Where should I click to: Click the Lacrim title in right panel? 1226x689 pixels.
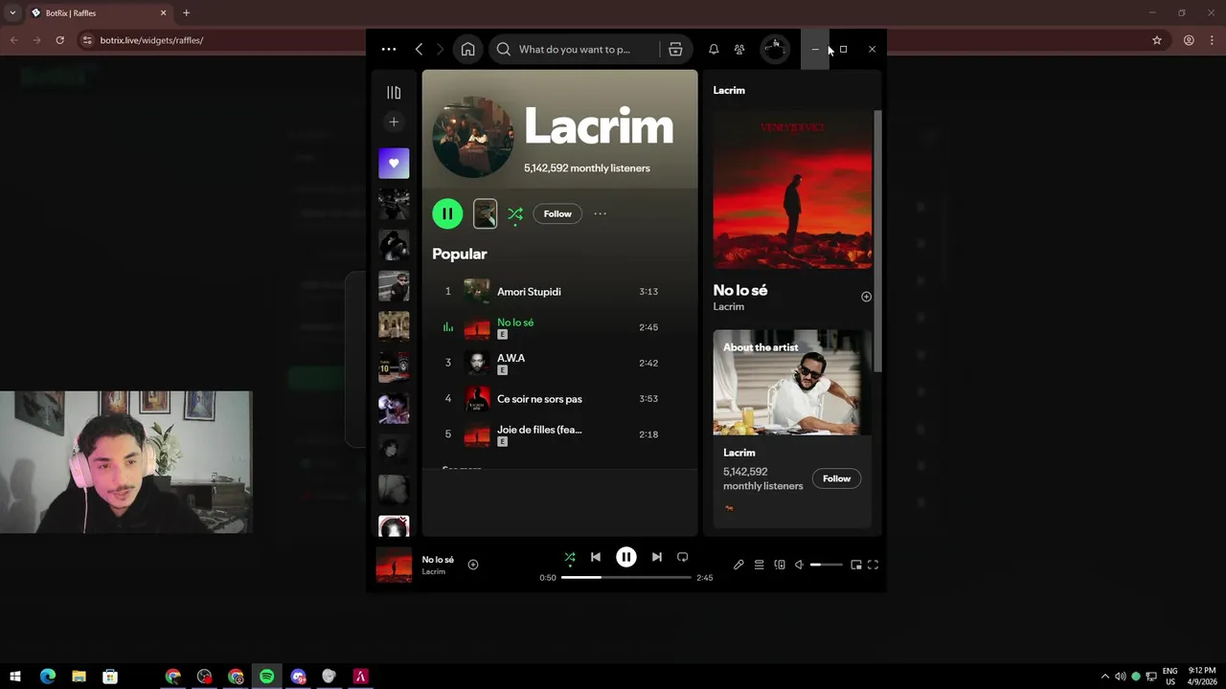click(729, 90)
